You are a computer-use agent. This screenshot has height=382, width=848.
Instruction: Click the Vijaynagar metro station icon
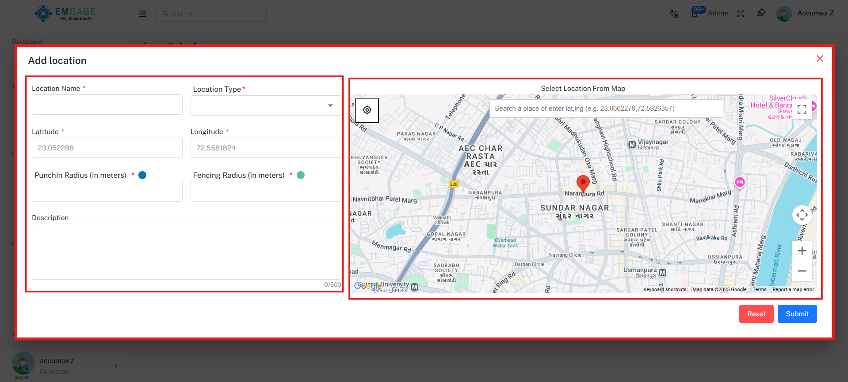[632, 145]
